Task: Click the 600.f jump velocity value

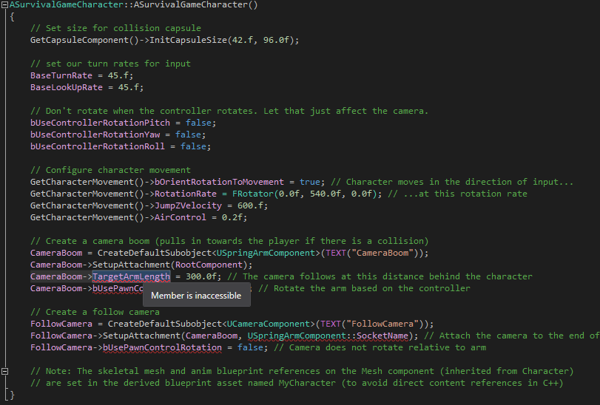Action: (250, 206)
